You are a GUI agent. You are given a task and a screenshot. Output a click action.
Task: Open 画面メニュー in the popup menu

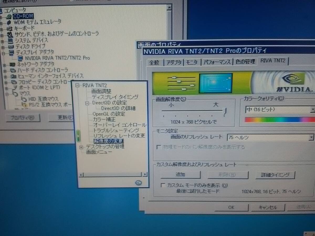[99, 152]
